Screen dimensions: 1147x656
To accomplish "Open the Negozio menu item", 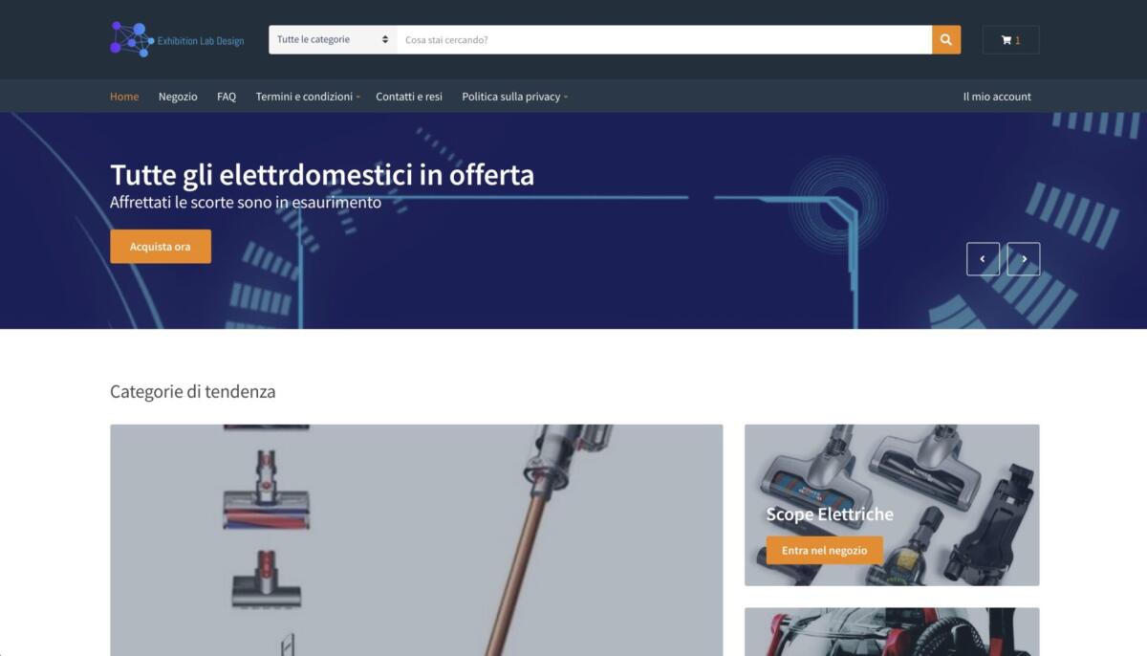I will click(178, 96).
